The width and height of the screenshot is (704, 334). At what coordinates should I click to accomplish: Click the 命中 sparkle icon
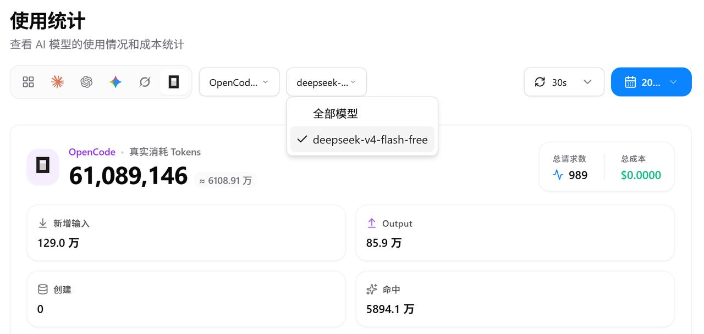(372, 289)
